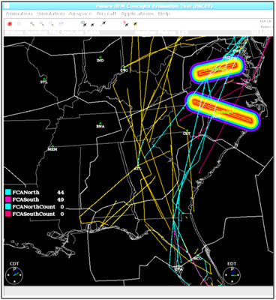Open the Simulation menu

pos(51,13)
